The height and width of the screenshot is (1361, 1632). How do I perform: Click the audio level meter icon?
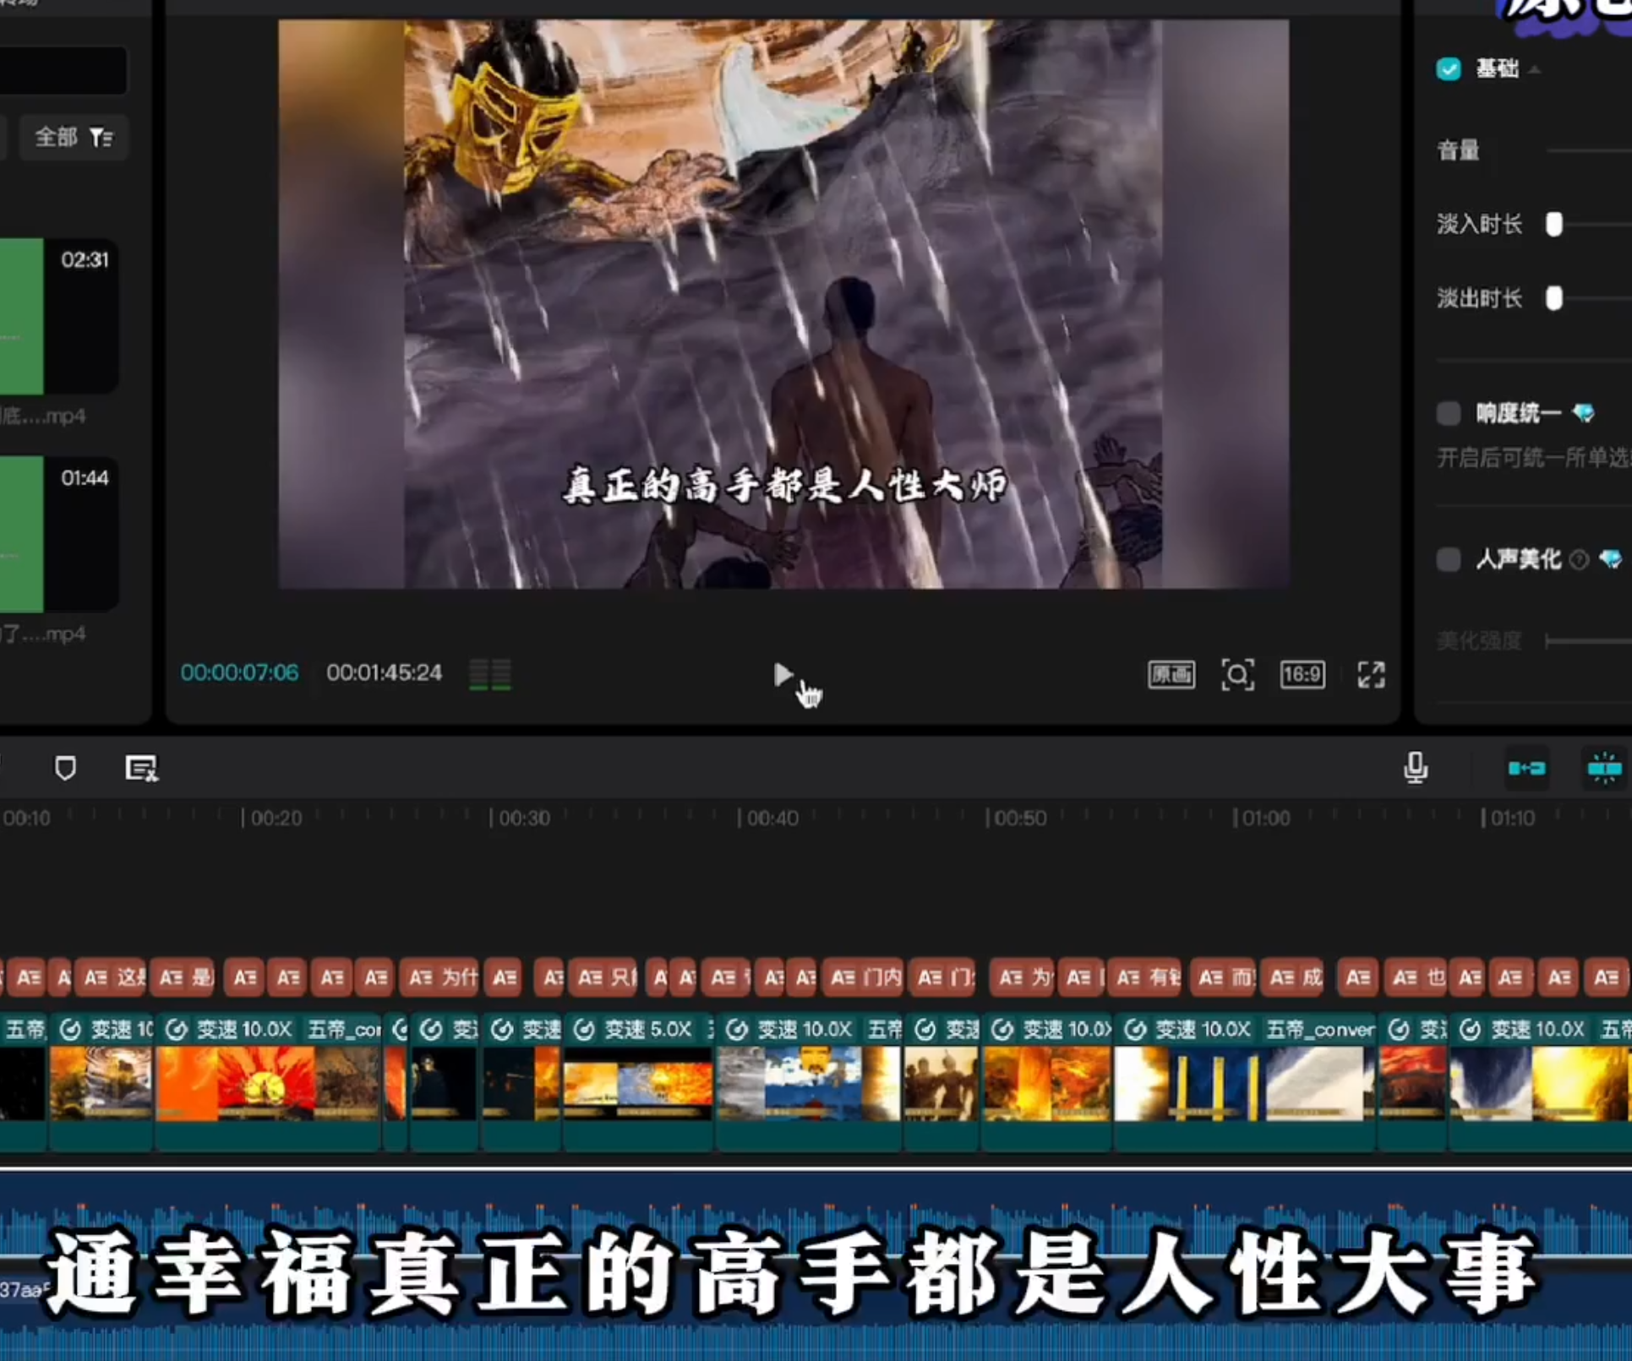click(x=490, y=675)
